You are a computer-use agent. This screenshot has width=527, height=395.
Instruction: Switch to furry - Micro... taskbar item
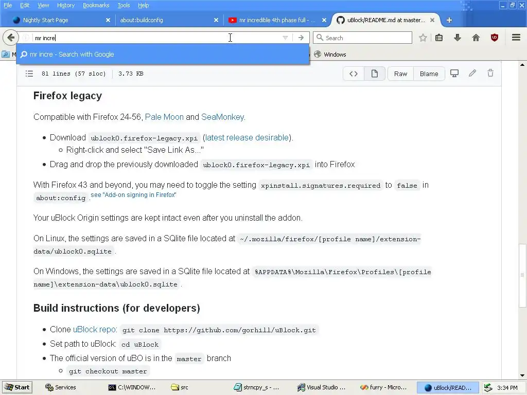click(x=383, y=387)
